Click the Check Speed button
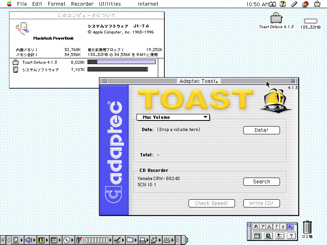The height and width of the screenshot is (245, 327). click(212, 203)
